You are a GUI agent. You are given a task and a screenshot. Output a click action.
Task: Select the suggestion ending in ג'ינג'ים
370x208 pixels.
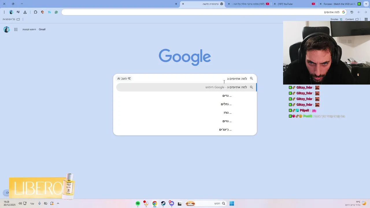tap(185, 129)
